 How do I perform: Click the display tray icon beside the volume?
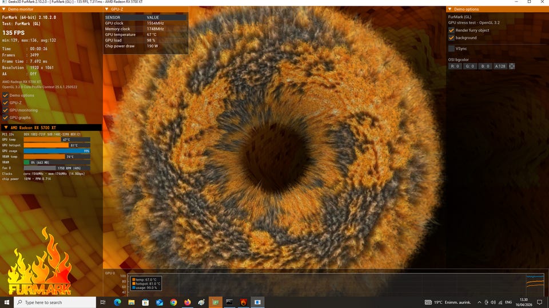click(486, 302)
